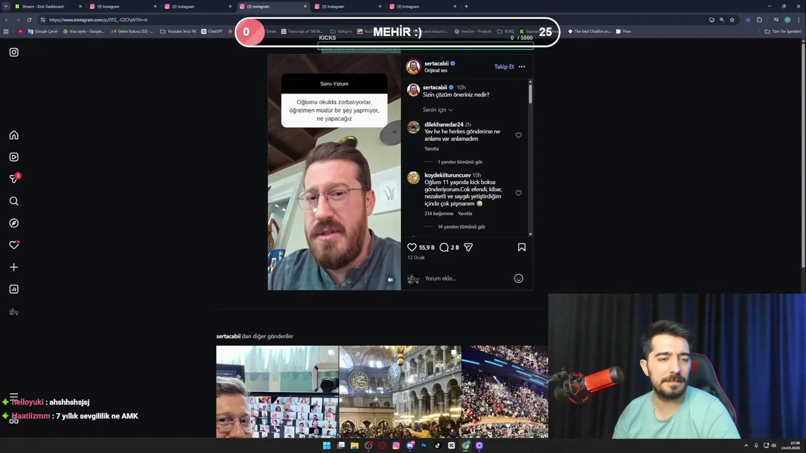Open Photoshop from the taskbar
Viewport: 806px width, 453px height.
point(424,445)
